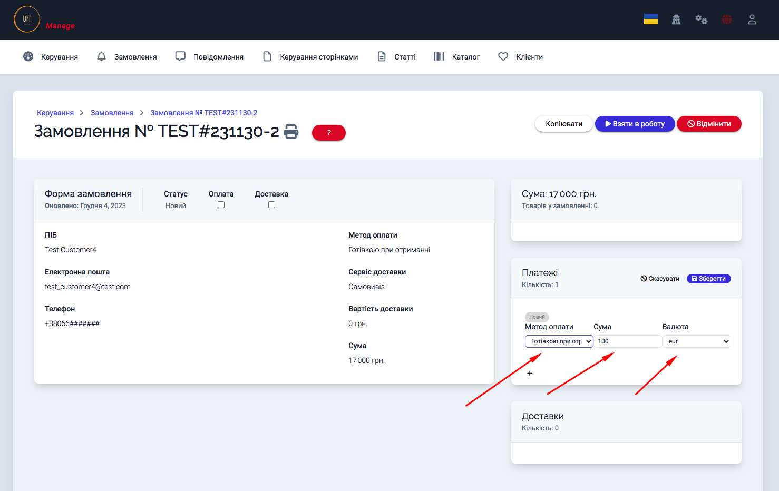Click the Статус Новий value
779x491 pixels.
click(176, 206)
